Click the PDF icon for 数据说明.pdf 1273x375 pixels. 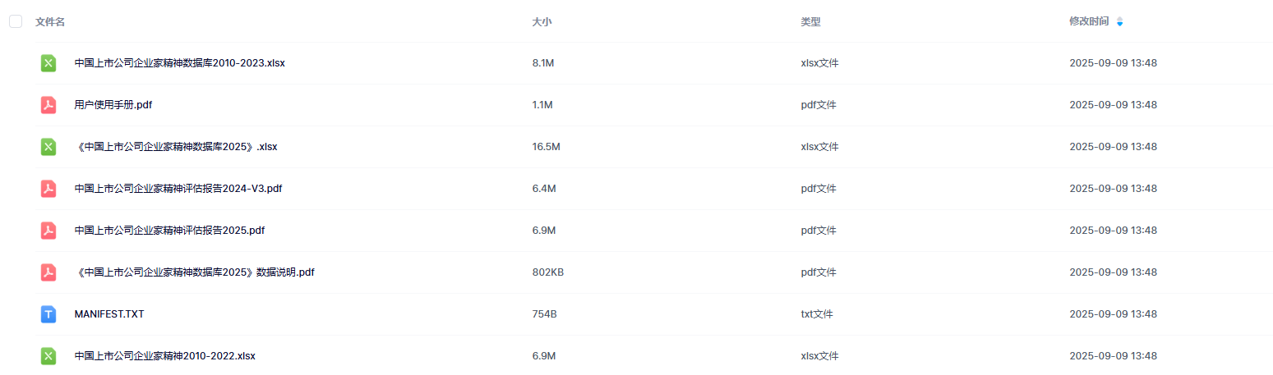point(48,272)
